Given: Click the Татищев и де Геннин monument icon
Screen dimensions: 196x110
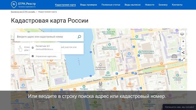Looking at the screenshot, I should (100, 84).
